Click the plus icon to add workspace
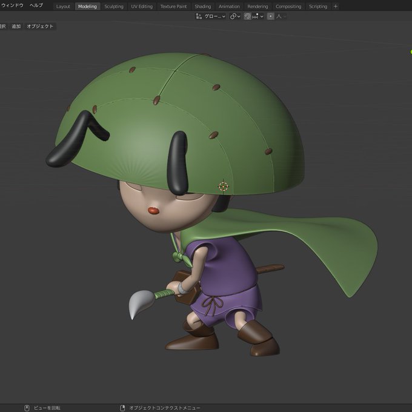 click(x=336, y=7)
